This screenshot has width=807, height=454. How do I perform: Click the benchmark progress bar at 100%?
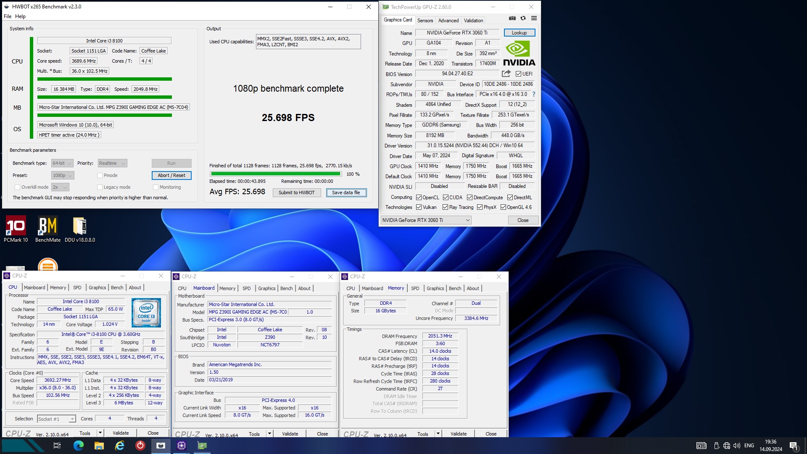point(276,174)
